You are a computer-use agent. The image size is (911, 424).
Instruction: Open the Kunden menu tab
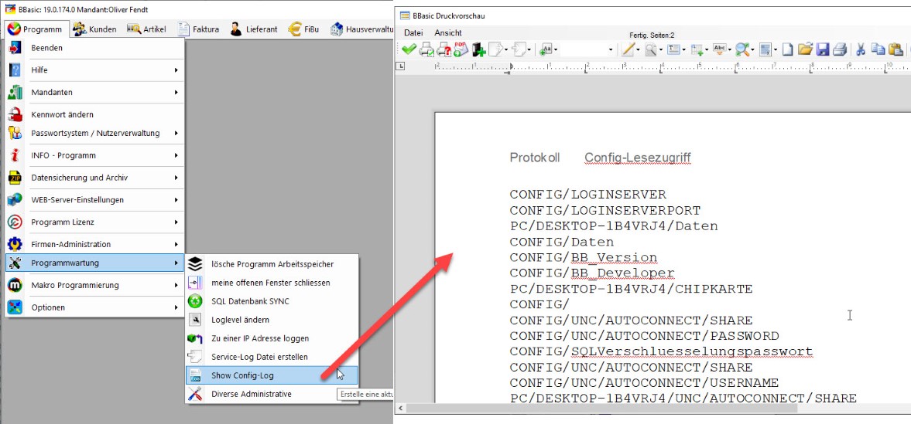pos(95,29)
